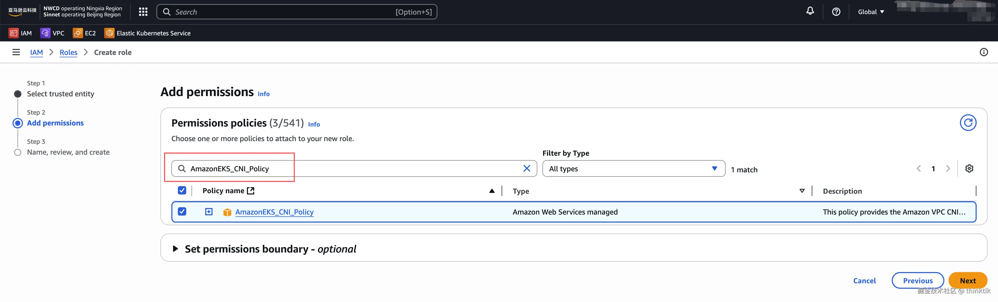Clear the policy search with X icon
This screenshot has width=998, height=302.
coord(527,168)
